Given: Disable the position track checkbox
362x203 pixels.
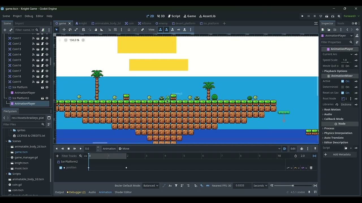Looking at the screenshot, I should pos(61,168).
